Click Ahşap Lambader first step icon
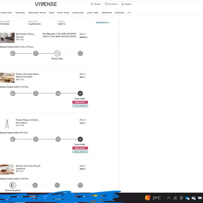 (13, 139)
